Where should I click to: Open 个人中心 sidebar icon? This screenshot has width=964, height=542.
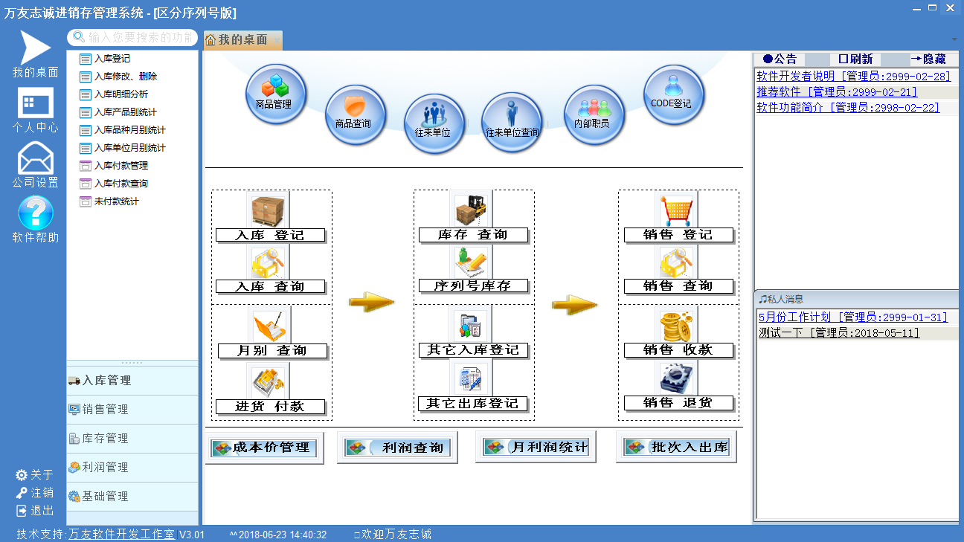pos(35,103)
